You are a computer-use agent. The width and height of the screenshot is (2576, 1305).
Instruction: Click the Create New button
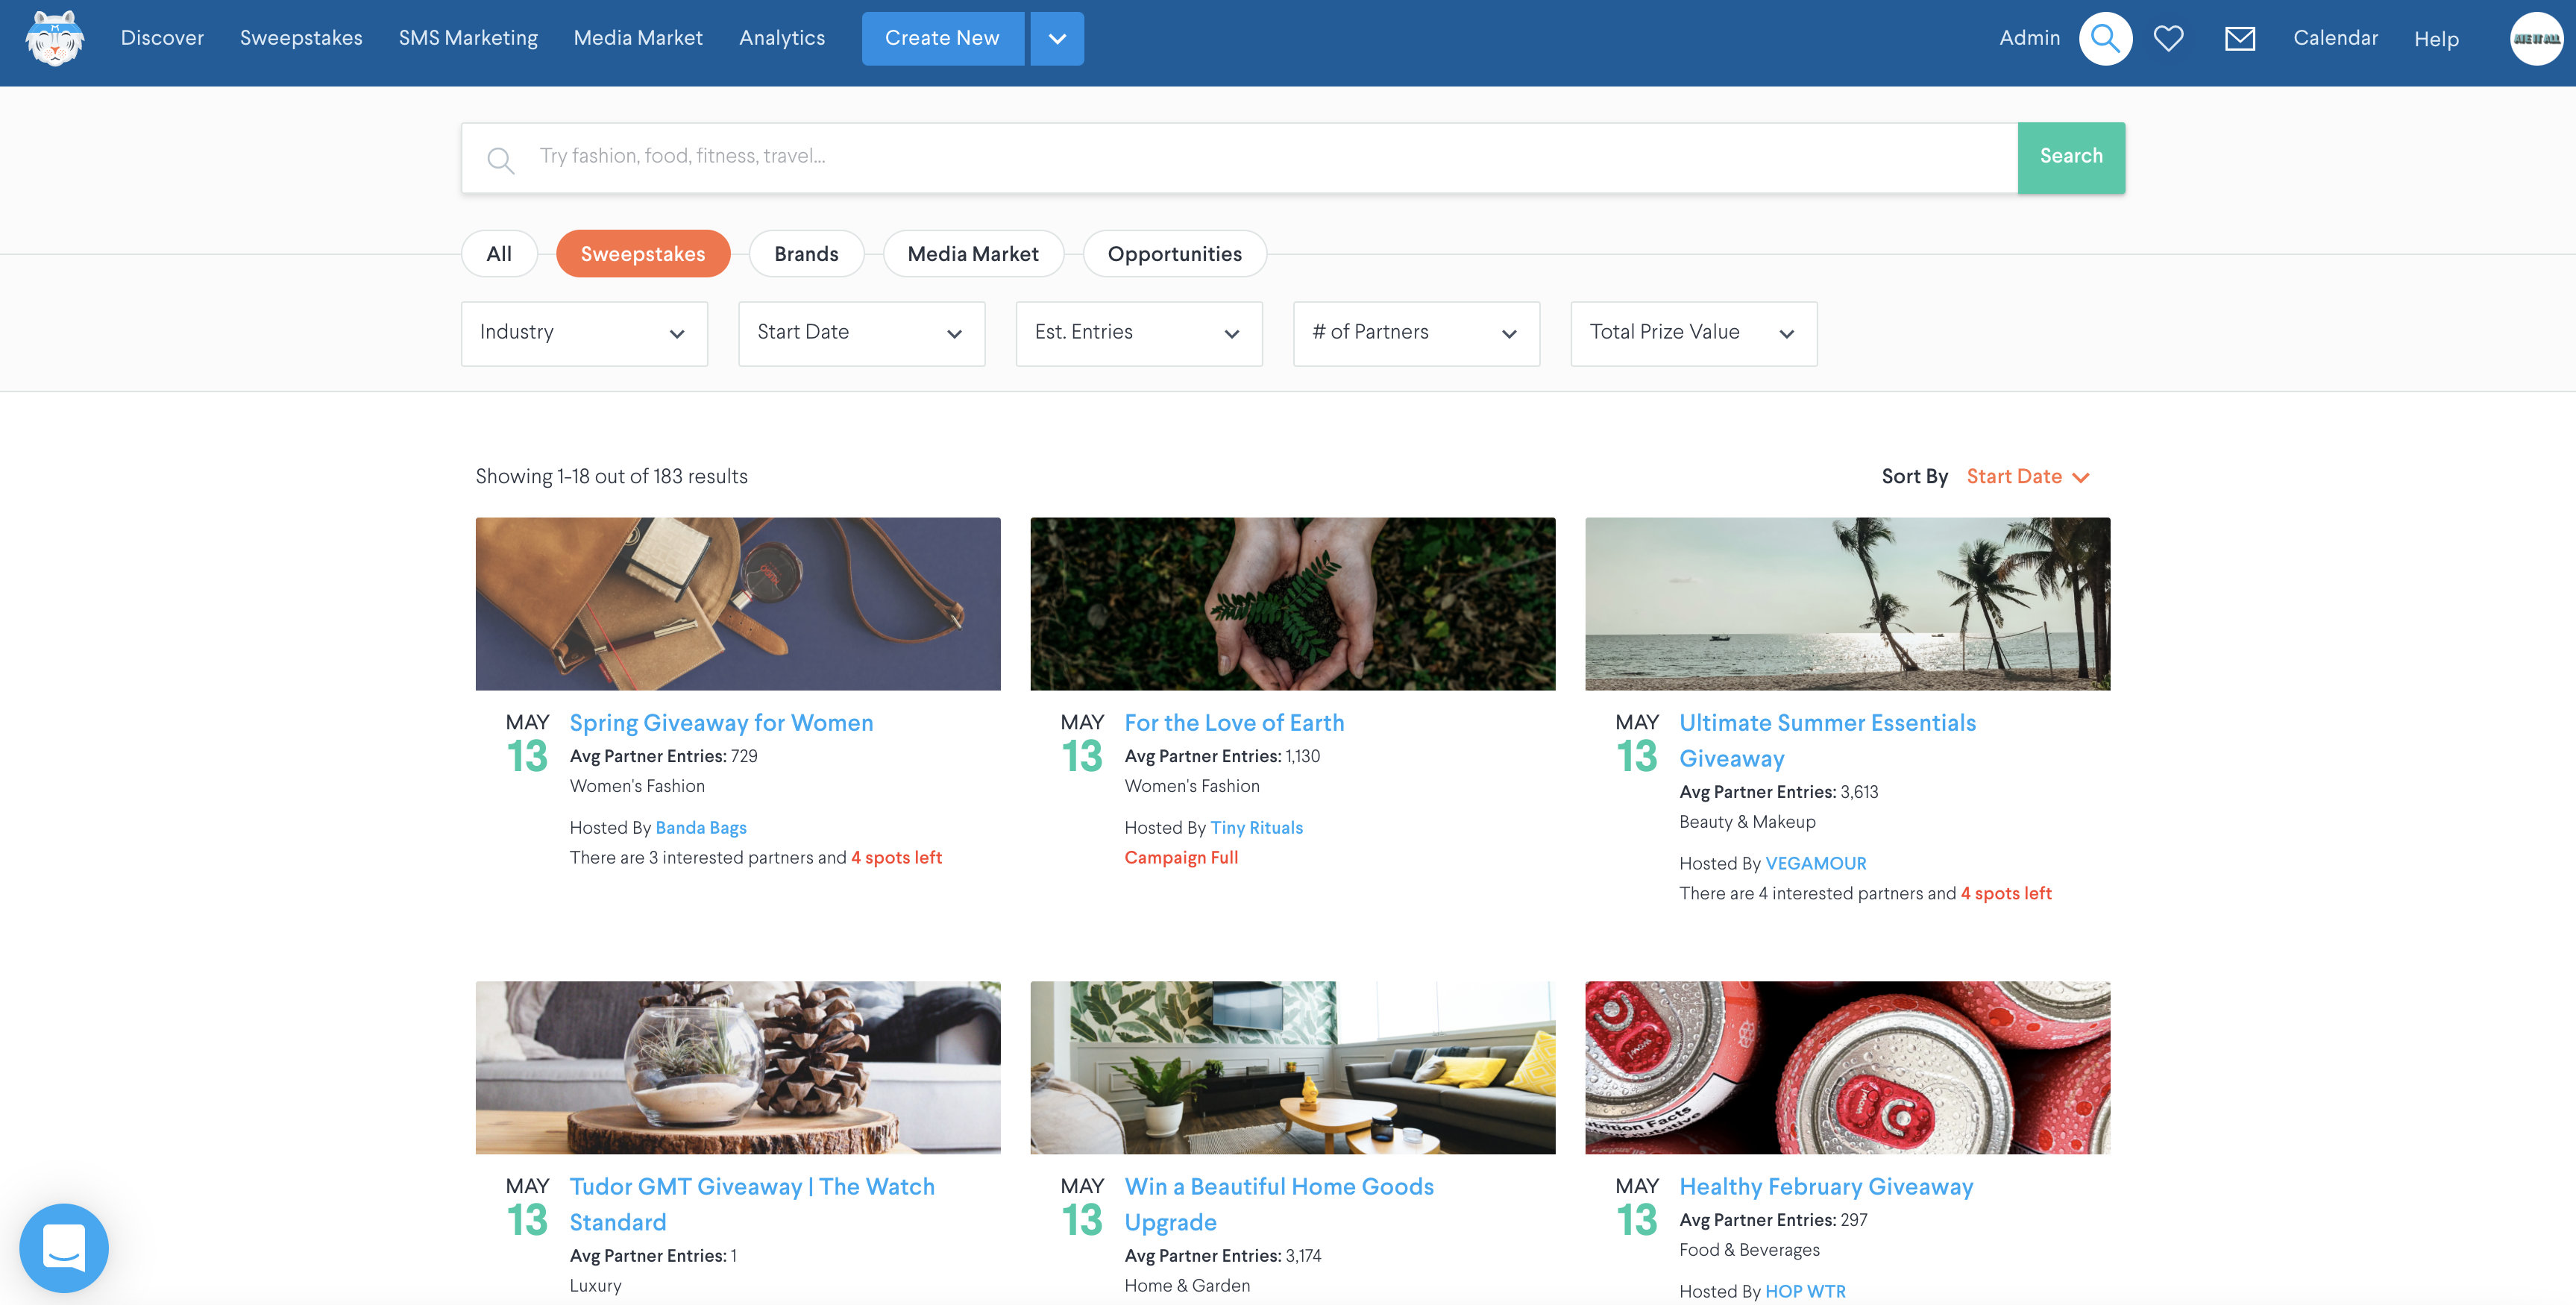[x=942, y=39]
